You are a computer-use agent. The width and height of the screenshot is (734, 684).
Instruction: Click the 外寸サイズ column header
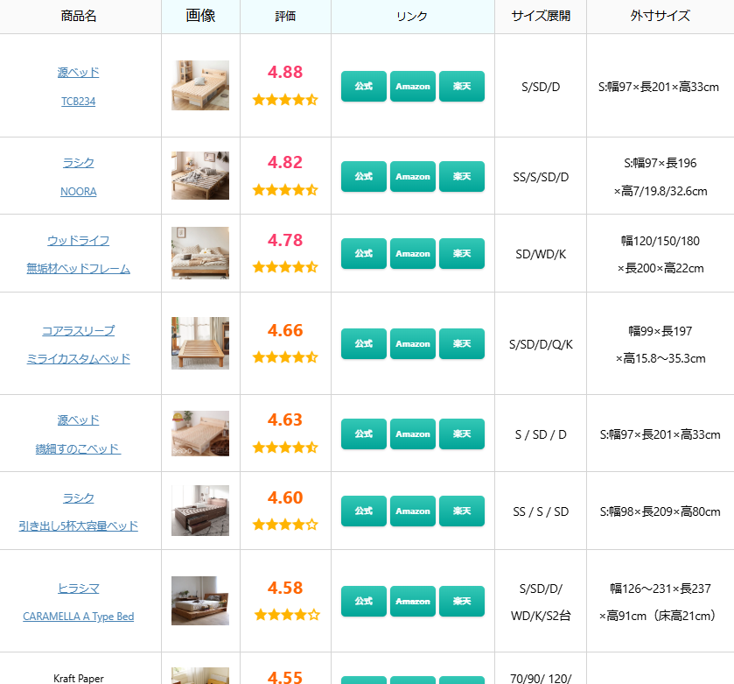tap(660, 16)
